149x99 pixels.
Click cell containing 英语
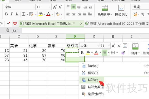coord(19,46)
